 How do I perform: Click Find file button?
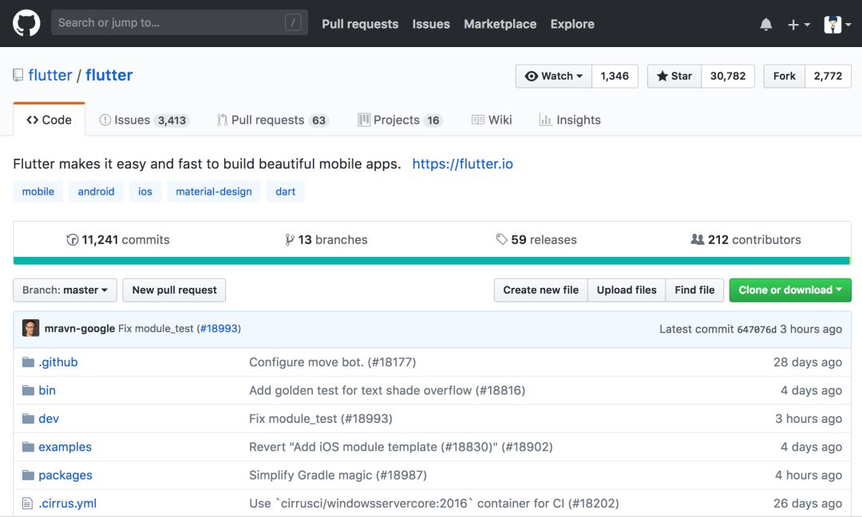(695, 290)
